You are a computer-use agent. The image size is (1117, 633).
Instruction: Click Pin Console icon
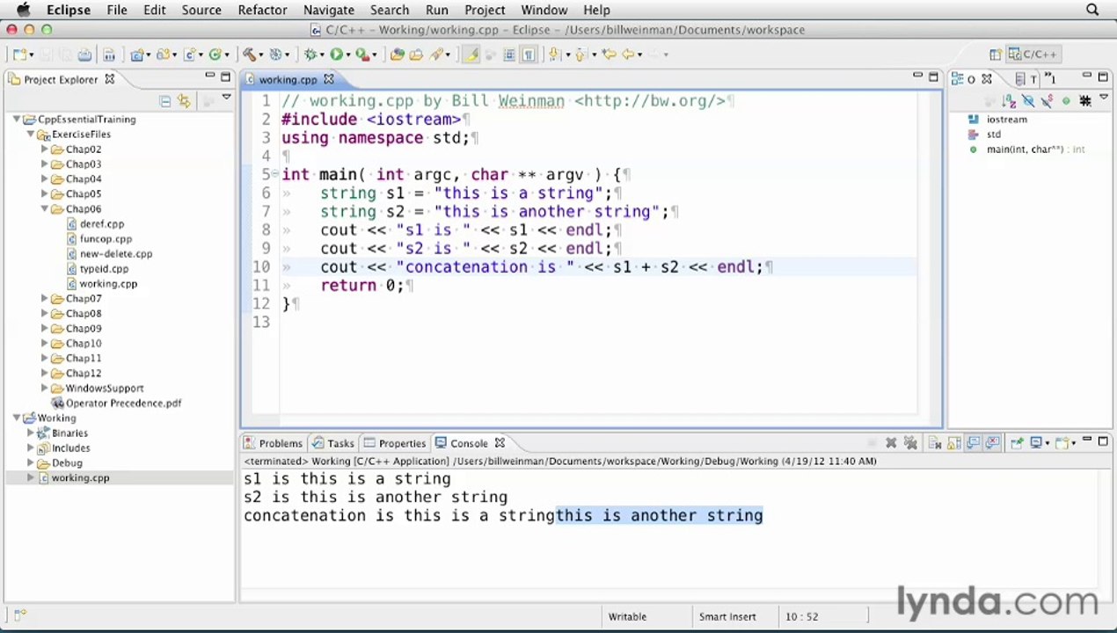(1018, 443)
